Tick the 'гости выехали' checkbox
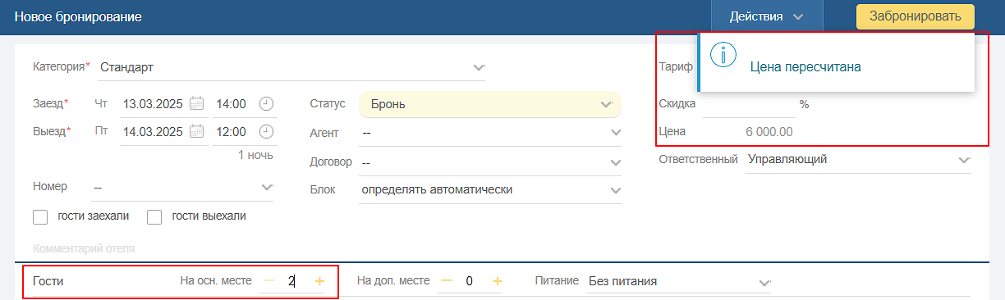Image resolution: width=1005 pixels, height=300 pixels. 154,217
